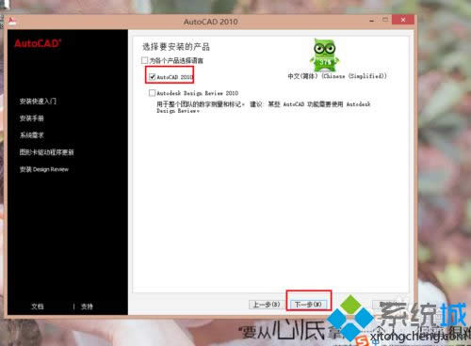
Task: Check the Autodesk Design Review 2010 box
Action: [152, 93]
